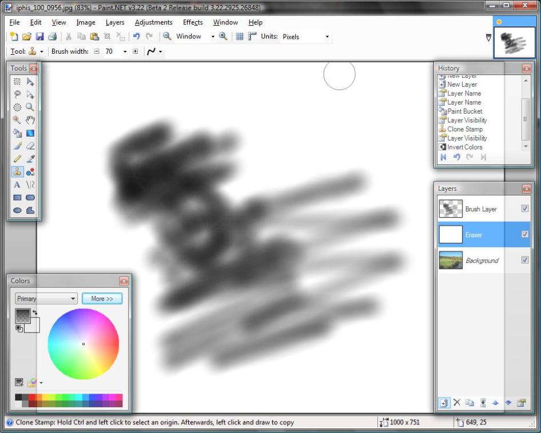Viewport: 541px width, 433px height.
Task: Open layer properties in Layers panel
Action: (x=521, y=403)
